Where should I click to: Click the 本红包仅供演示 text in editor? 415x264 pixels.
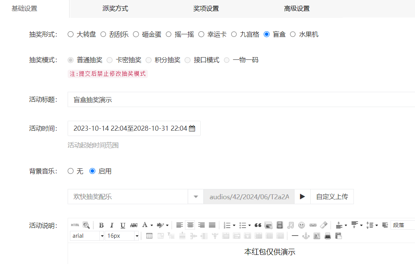pyautogui.click(x=270, y=252)
